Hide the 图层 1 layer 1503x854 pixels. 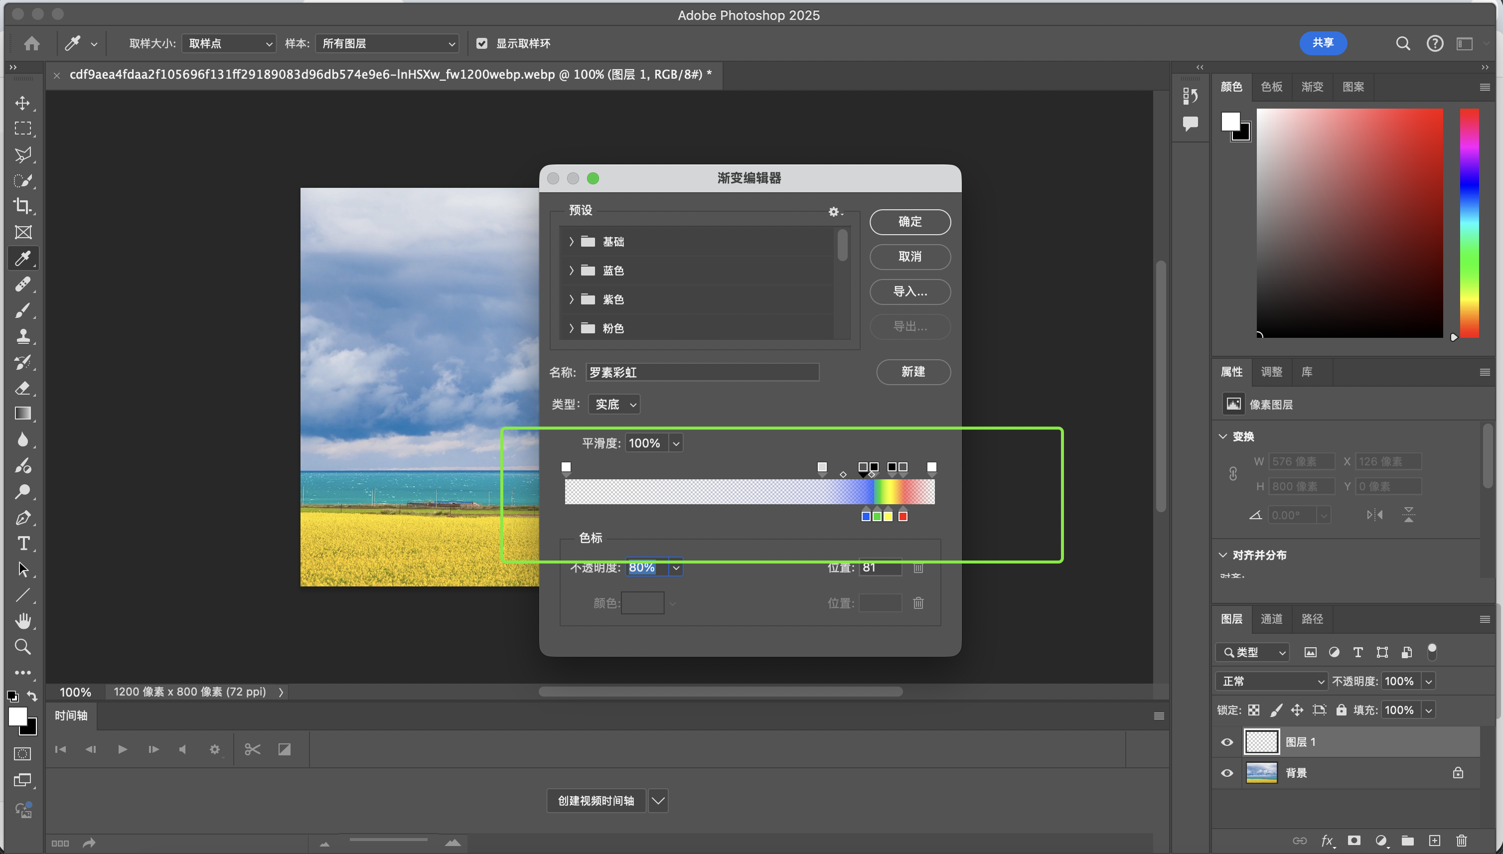pos(1227,742)
